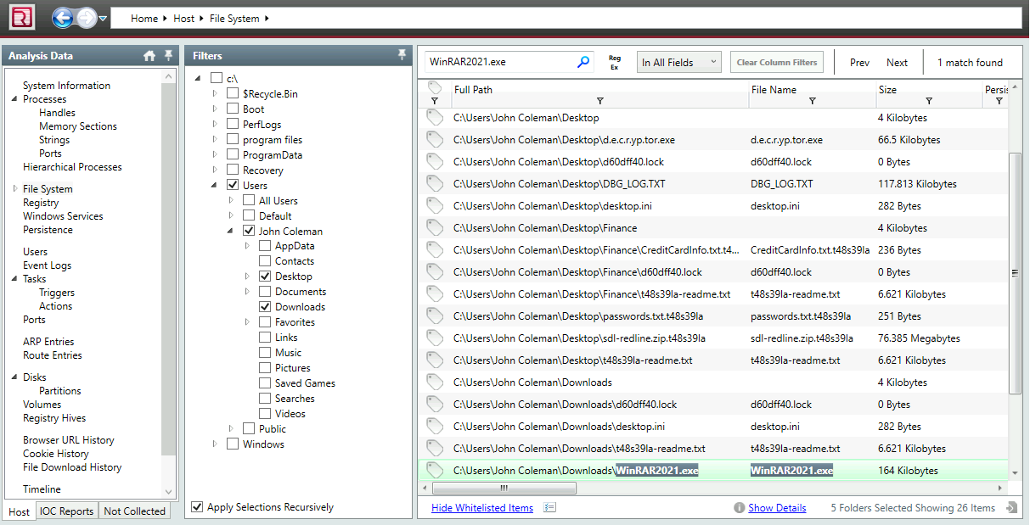Click the Hide Whitelisted Items link
Image resolution: width=1030 pixels, height=525 pixels.
pos(482,508)
